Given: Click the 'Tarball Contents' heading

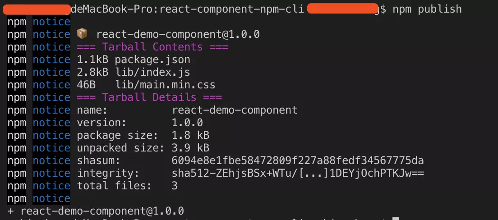Looking at the screenshot, I should click(x=152, y=47).
